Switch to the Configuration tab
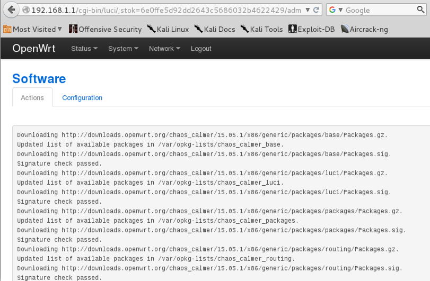The image size is (430, 281). click(x=82, y=98)
